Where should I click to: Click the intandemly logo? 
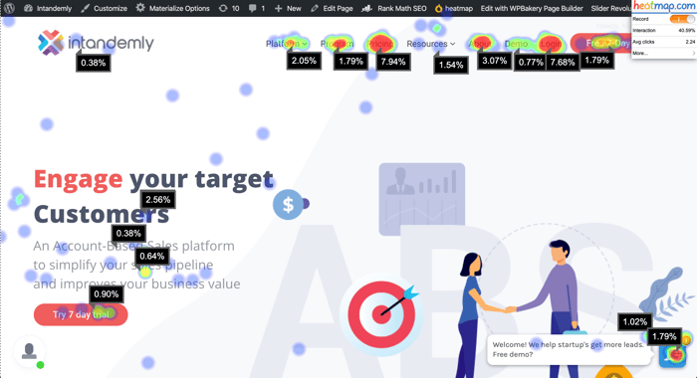point(96,43)
